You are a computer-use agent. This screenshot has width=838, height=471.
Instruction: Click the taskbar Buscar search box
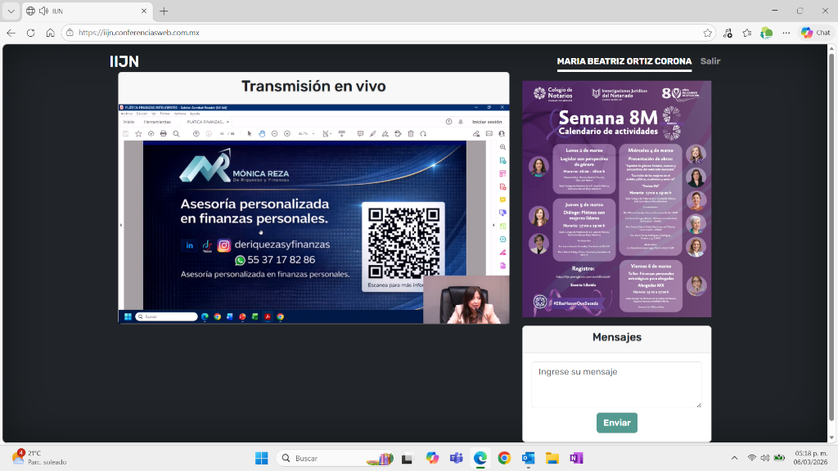click(x=335, y=458)
